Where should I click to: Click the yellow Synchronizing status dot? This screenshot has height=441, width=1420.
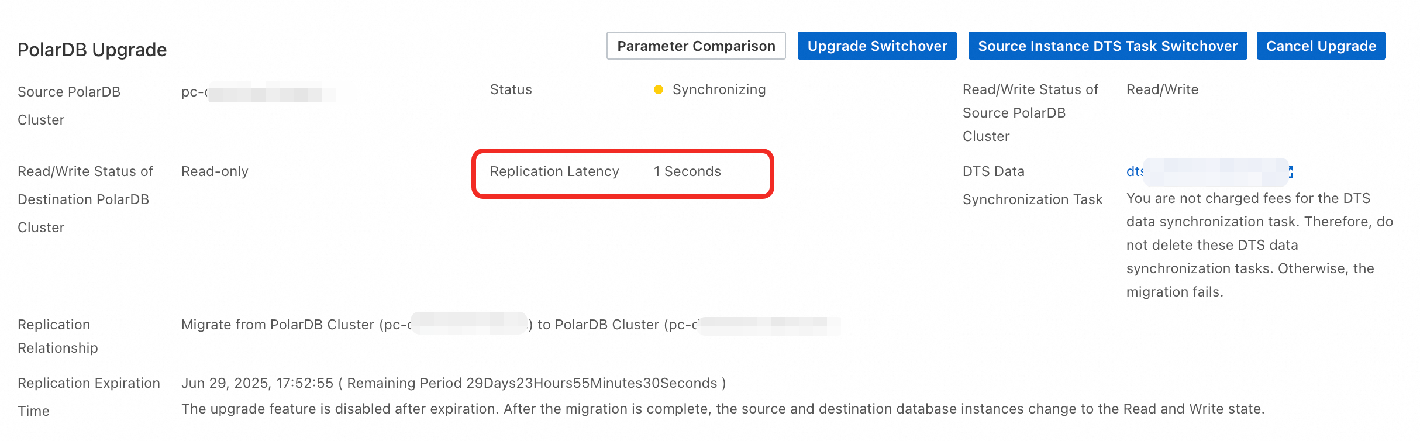click(659, 89)
